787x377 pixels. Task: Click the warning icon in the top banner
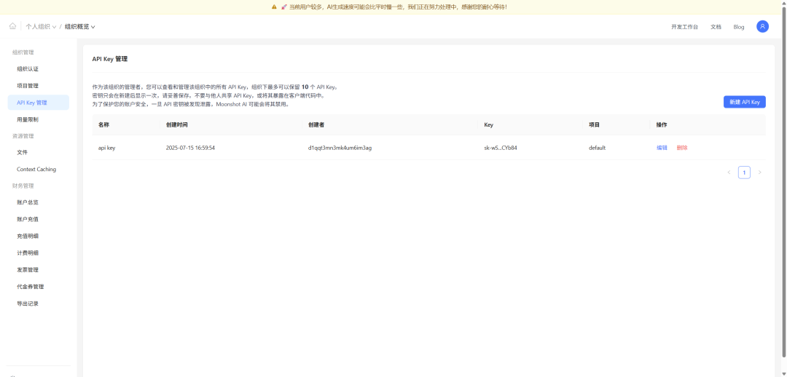click(x=274, y=7)
